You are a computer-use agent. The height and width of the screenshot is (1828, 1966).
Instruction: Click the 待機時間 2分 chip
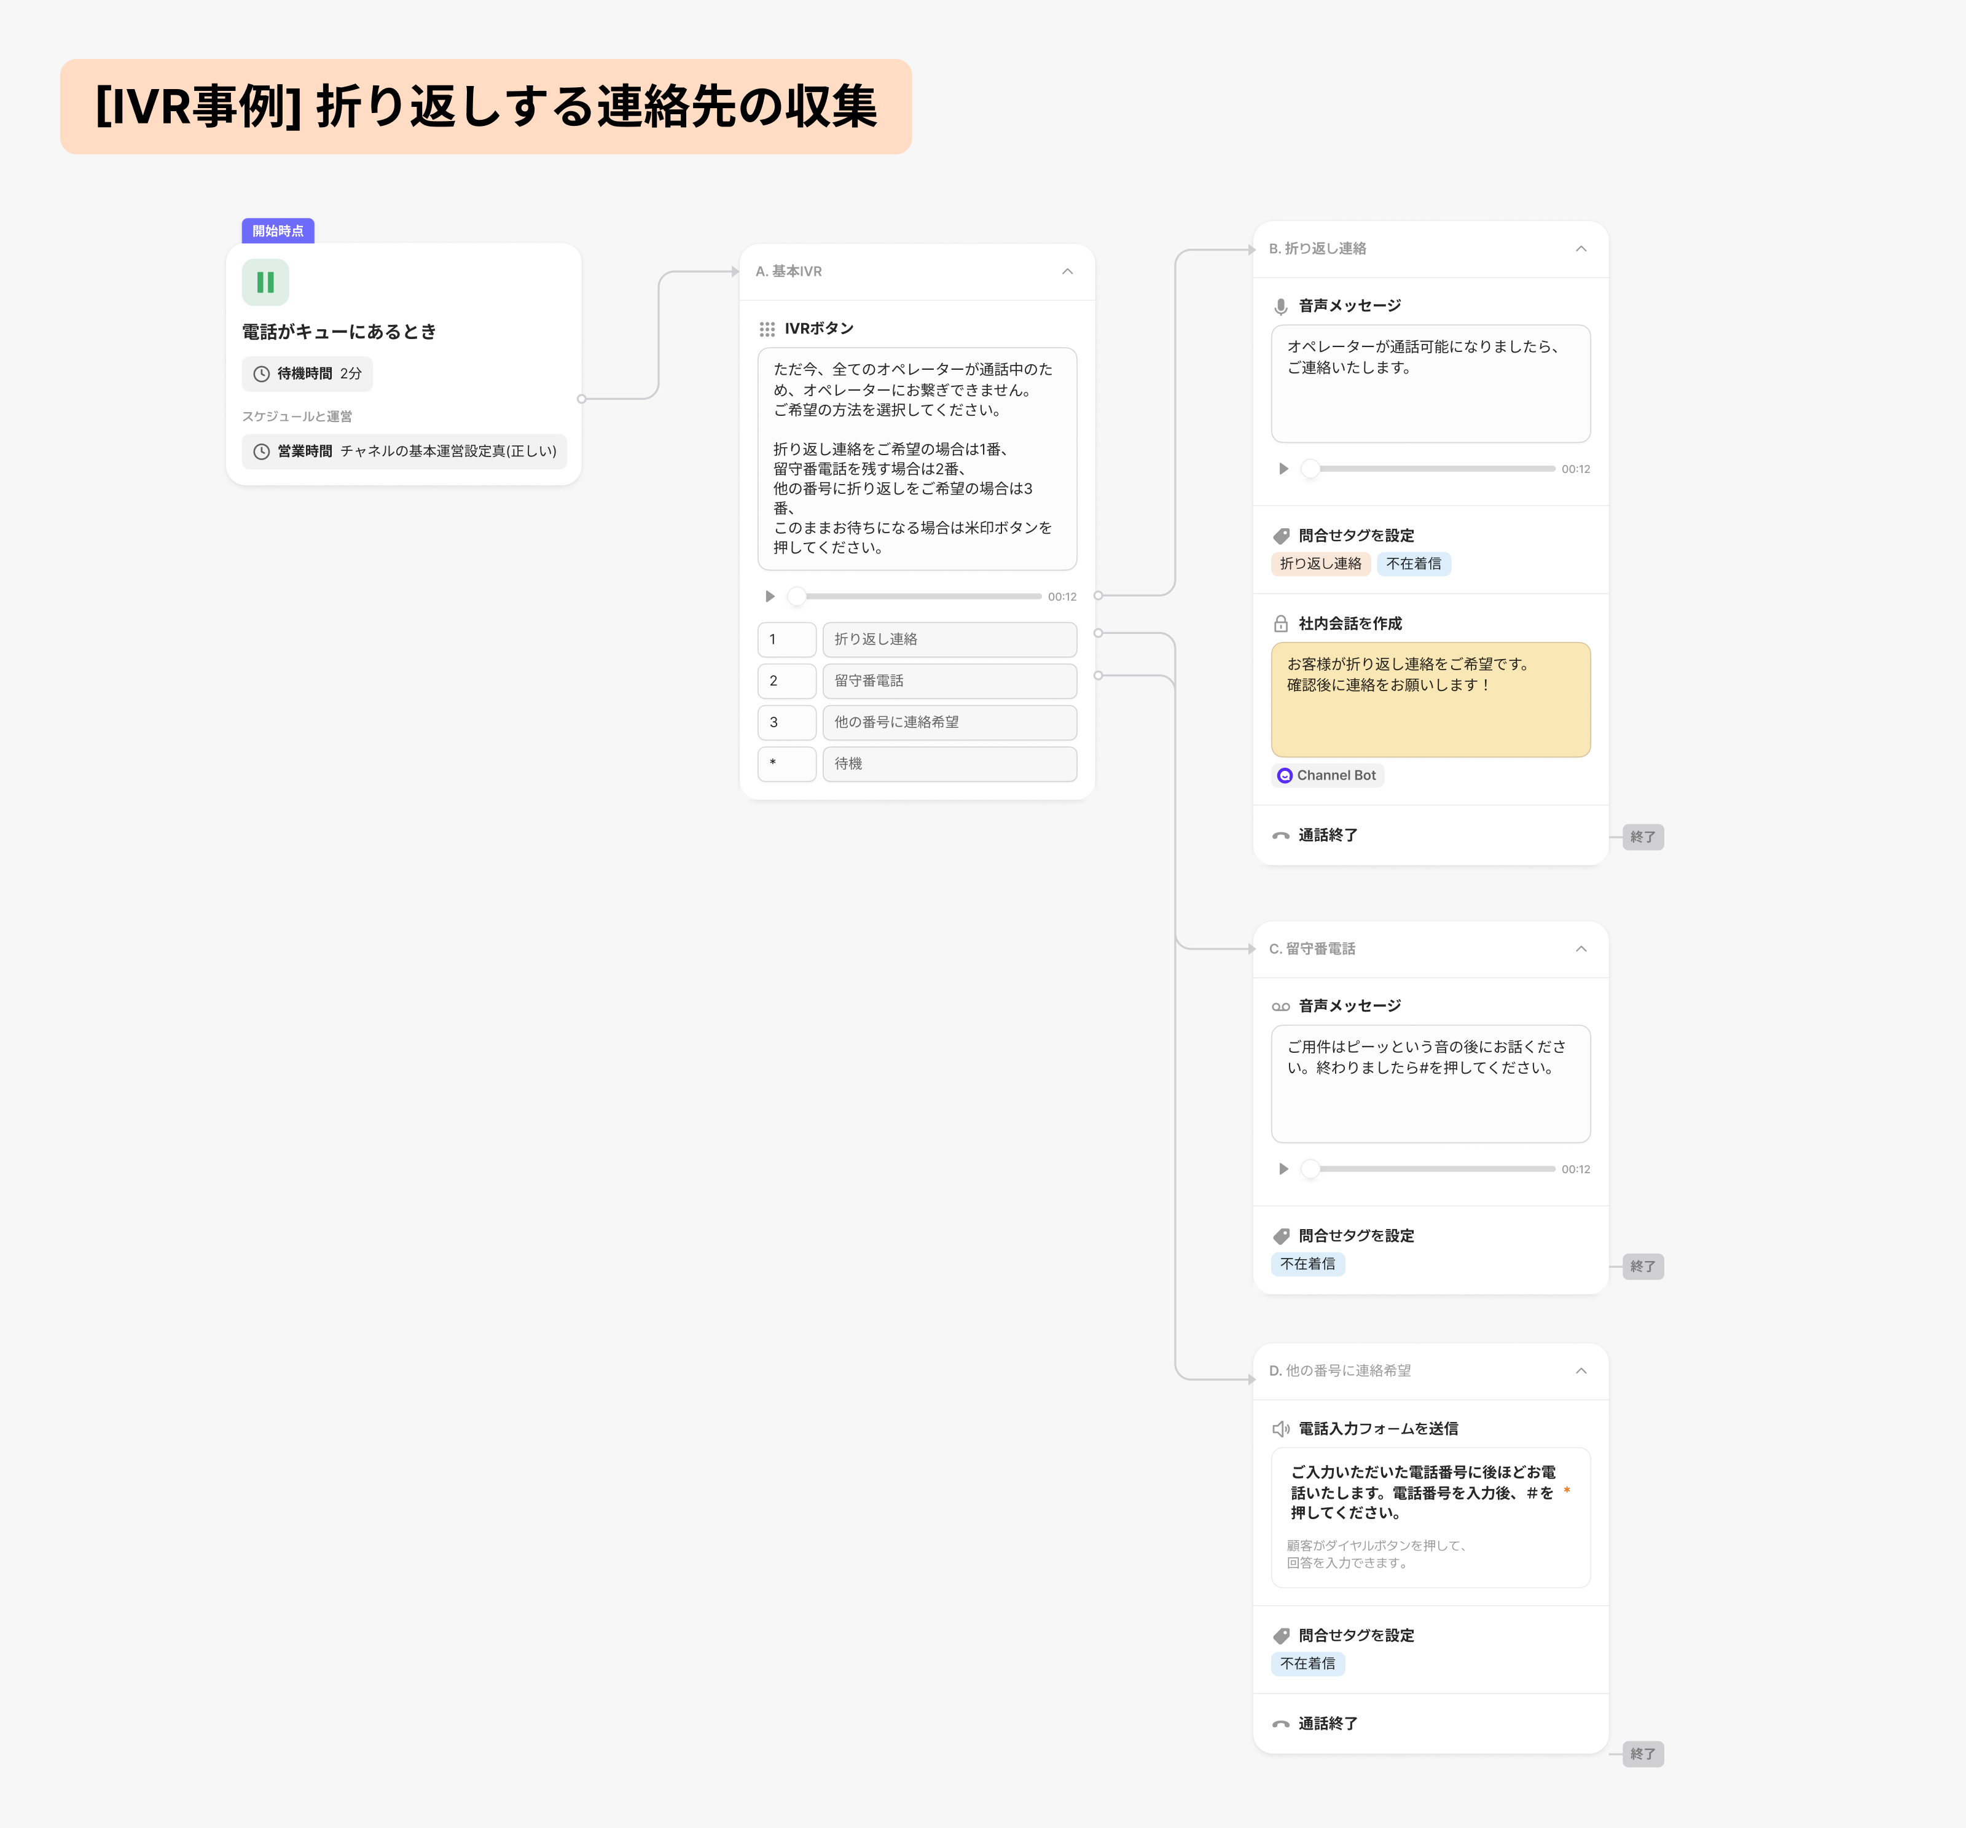pyautogui.click(x=308, y=375)
